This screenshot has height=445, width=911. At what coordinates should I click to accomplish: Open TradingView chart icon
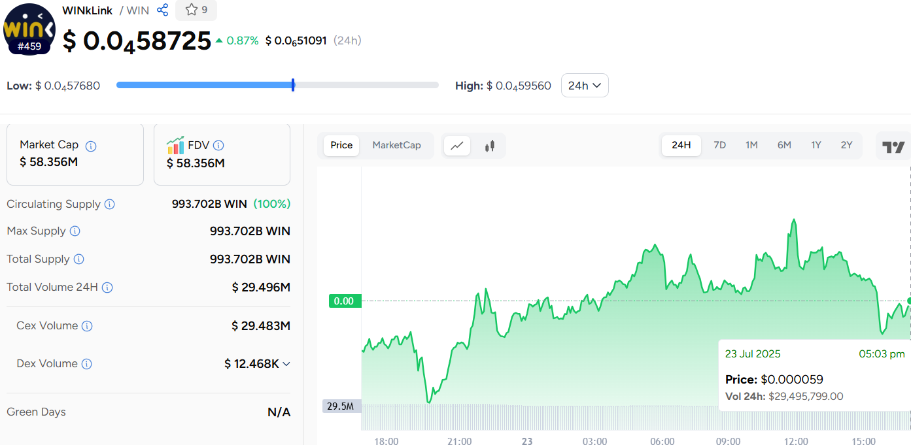pos(893,146)
